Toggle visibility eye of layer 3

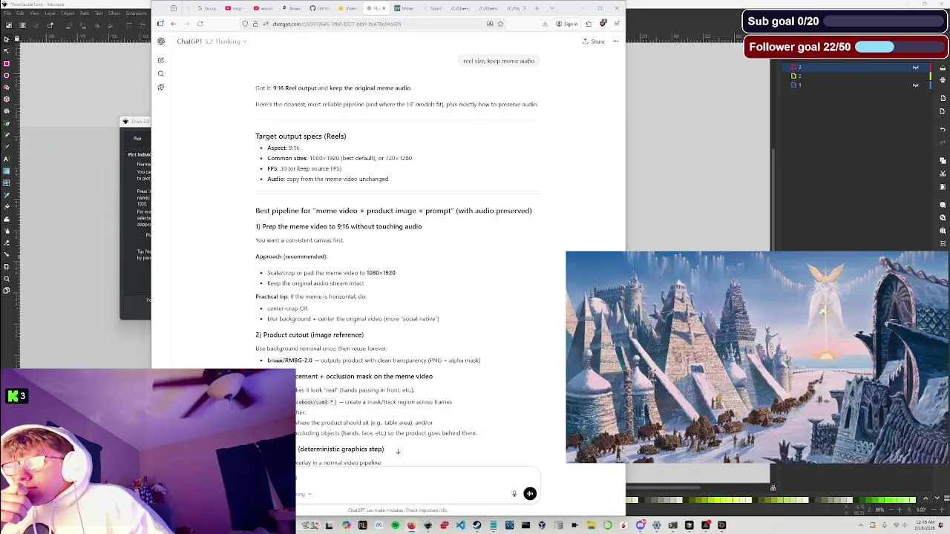click(x=916, y=67)
